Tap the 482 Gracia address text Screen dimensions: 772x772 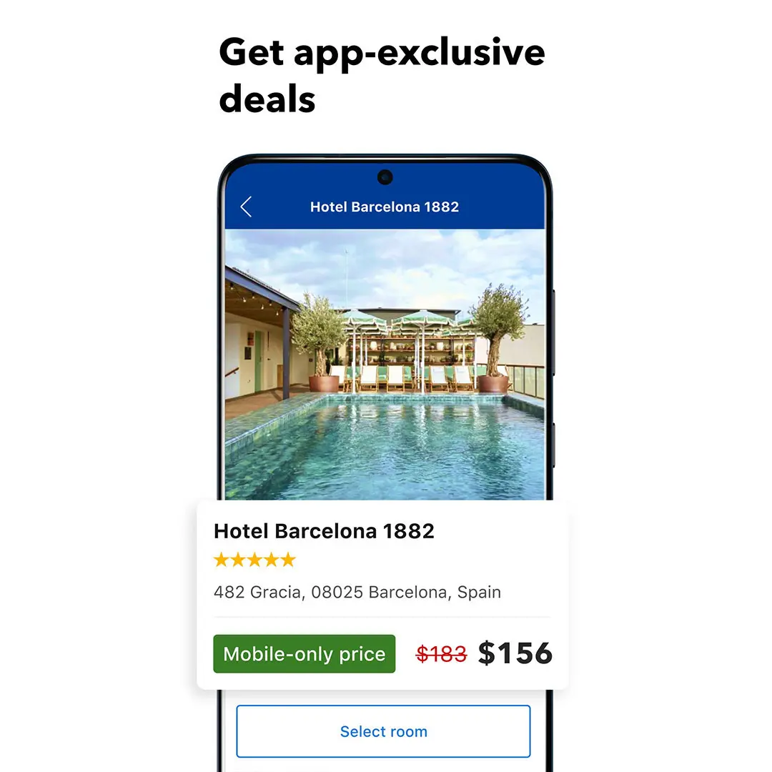(x=357, y=592)
